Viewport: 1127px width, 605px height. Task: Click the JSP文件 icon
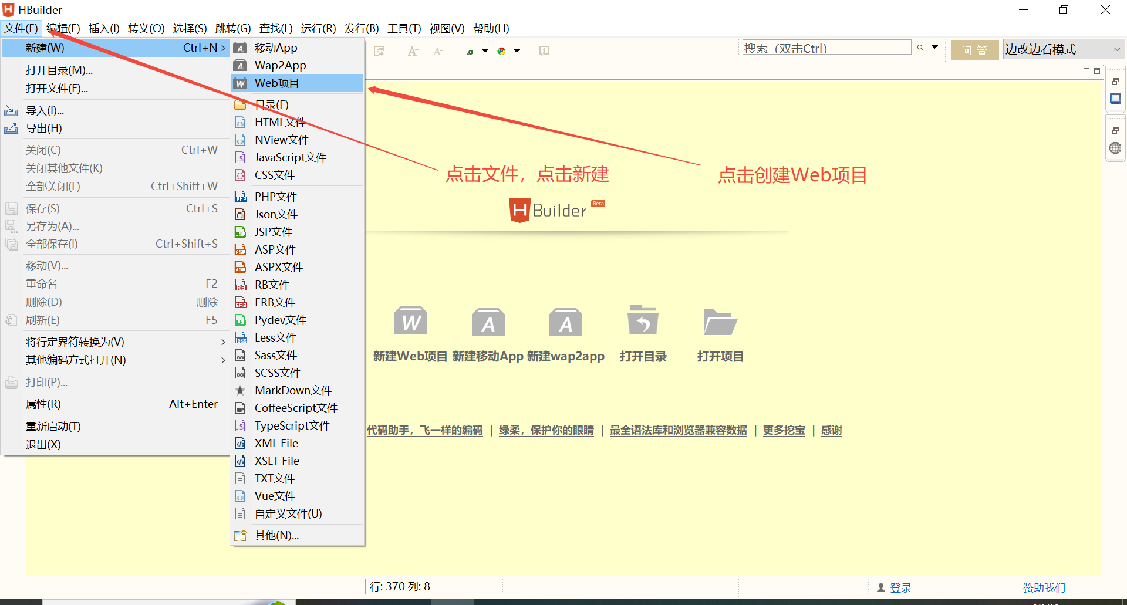pos(240,232)
